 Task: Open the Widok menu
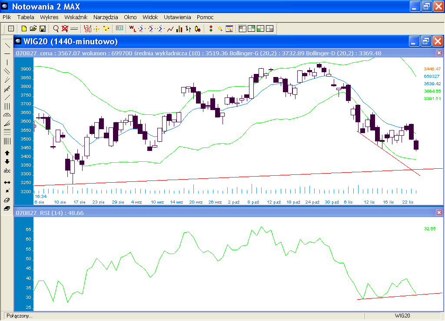pyautogui.click(x=150, y=17)
